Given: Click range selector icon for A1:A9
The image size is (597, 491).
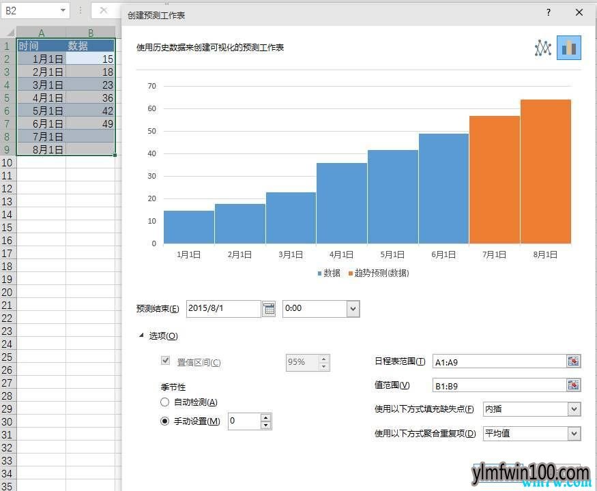Looking at the screenshot, I should pyautogui.click(x=573, y=361).
